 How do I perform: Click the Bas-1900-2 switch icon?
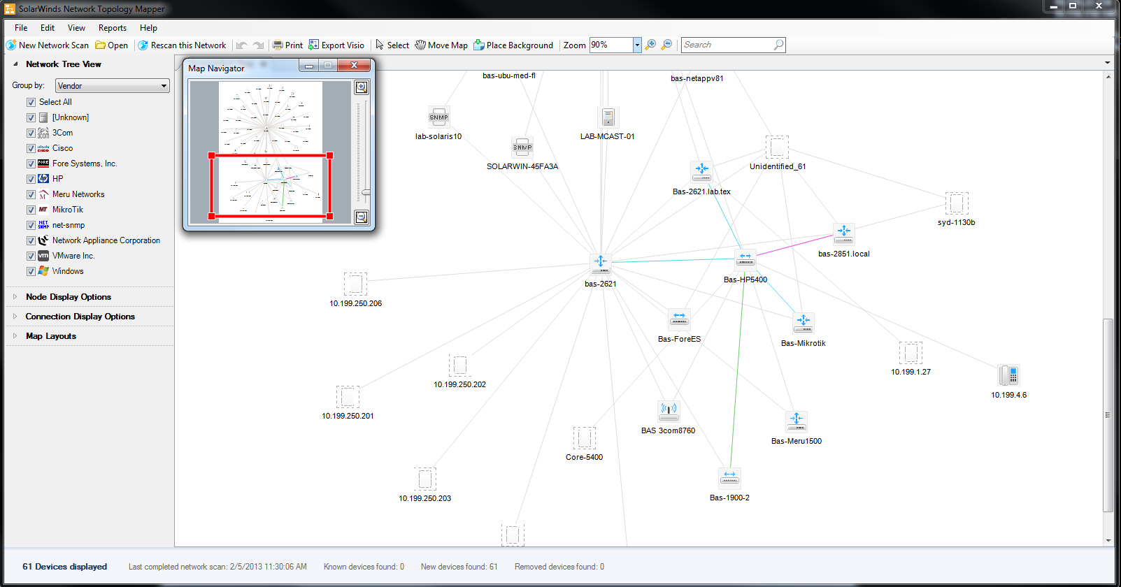729,477
